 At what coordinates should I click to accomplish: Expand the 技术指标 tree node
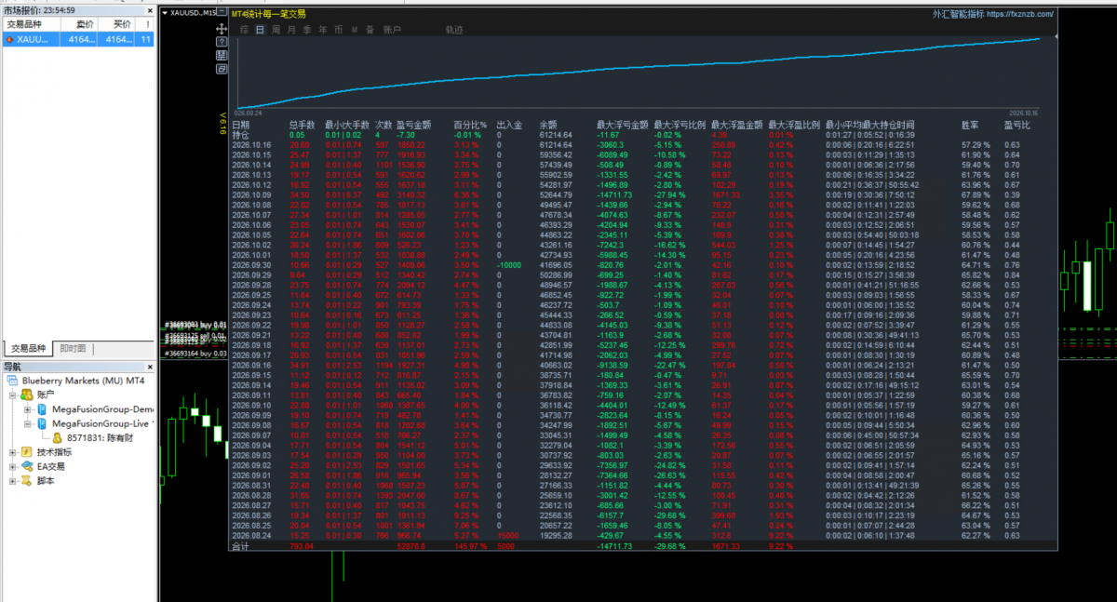coord(12,452)
